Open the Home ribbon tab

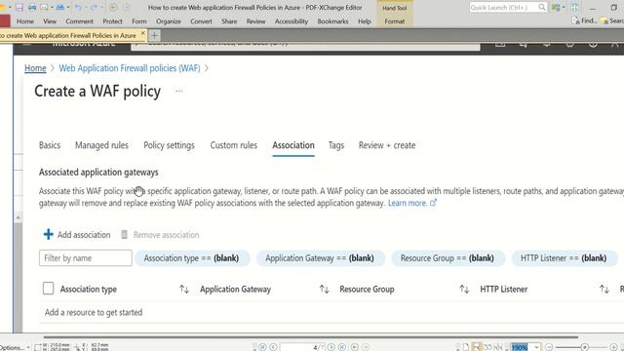pyautogui.click(x=25, y=21)
